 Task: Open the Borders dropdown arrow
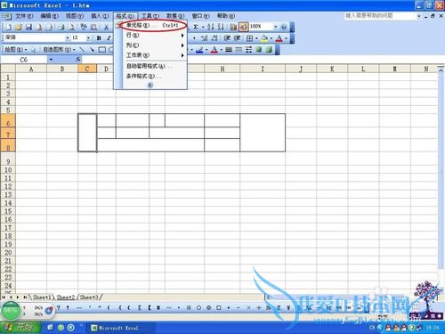pyautogui.click(x=256, y=38)
